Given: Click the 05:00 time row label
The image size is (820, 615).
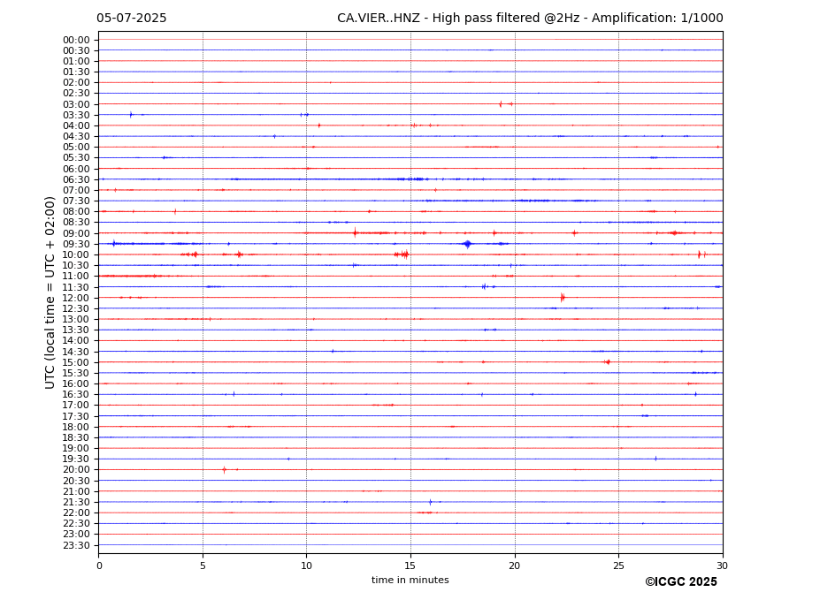Looking at the screenshot, I should click(76, 148).
